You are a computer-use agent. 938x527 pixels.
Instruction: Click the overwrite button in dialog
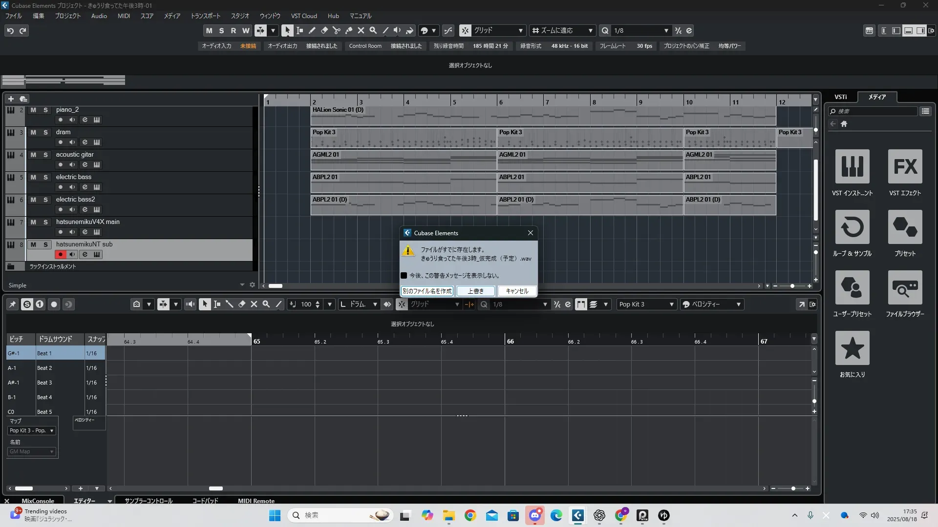click(x=475, y=291)
